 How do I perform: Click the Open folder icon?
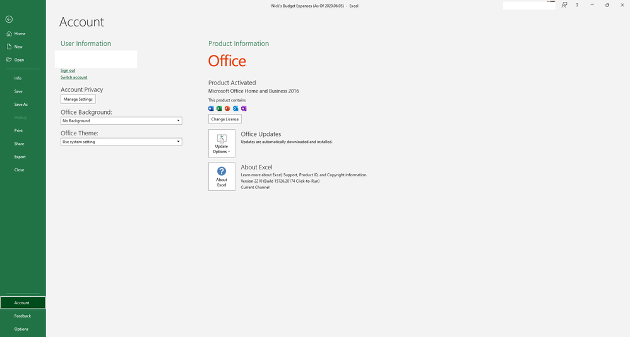coord(9,60)
